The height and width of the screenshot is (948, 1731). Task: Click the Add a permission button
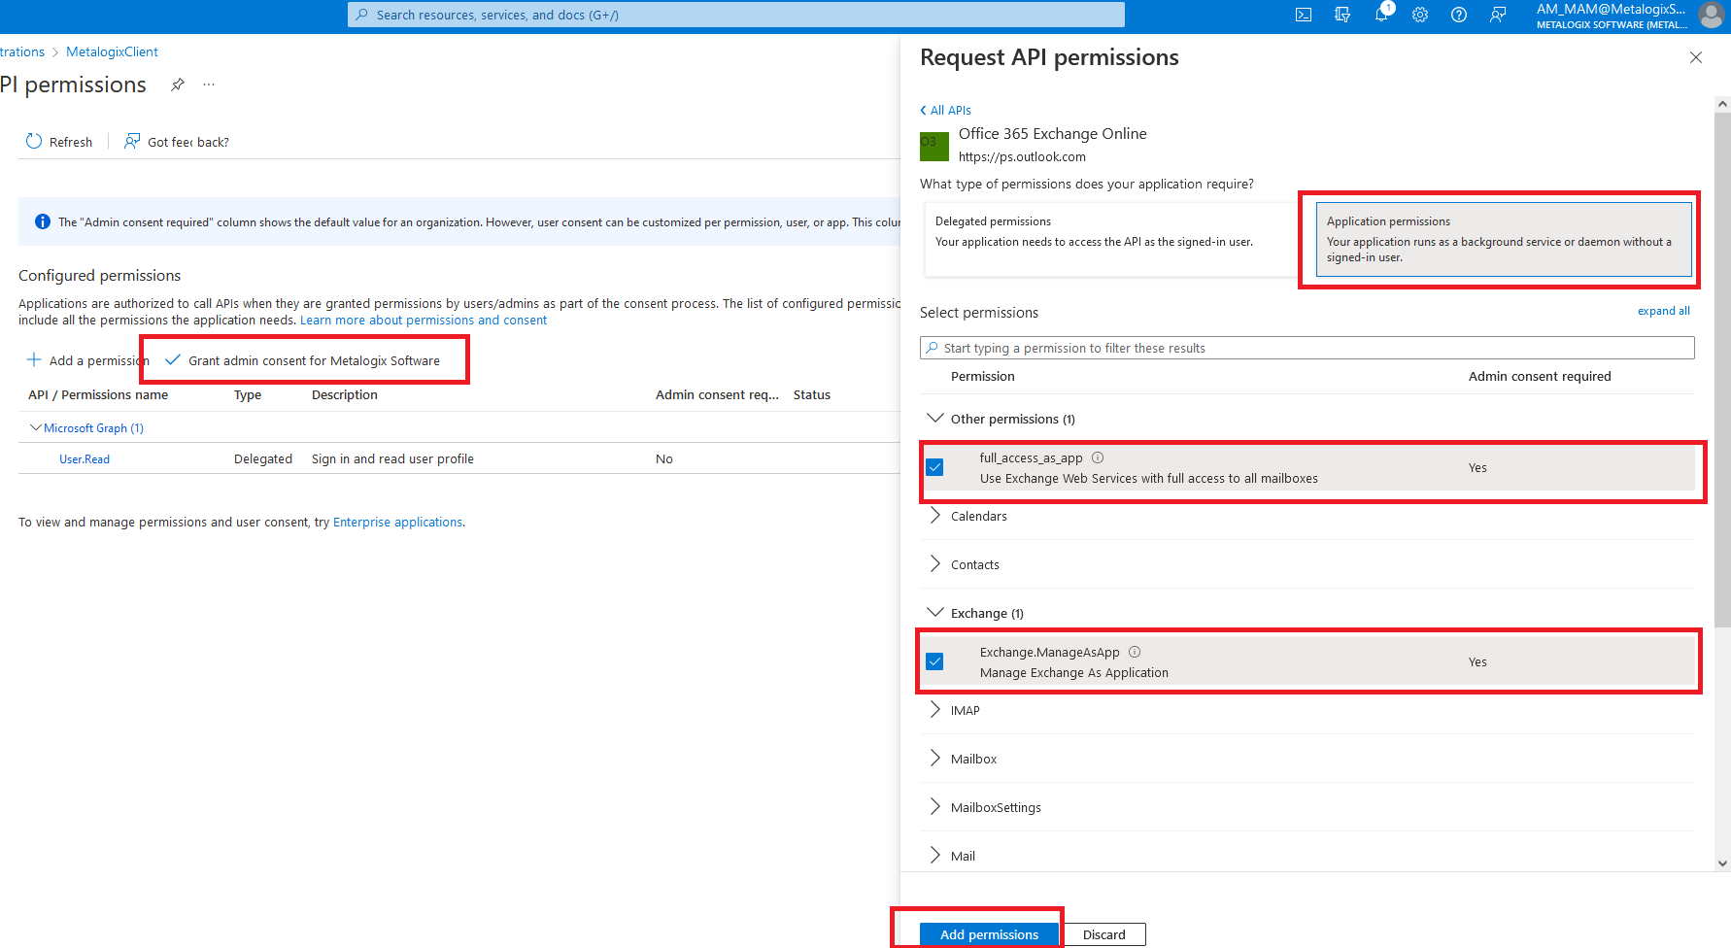(x=88, y=360)
